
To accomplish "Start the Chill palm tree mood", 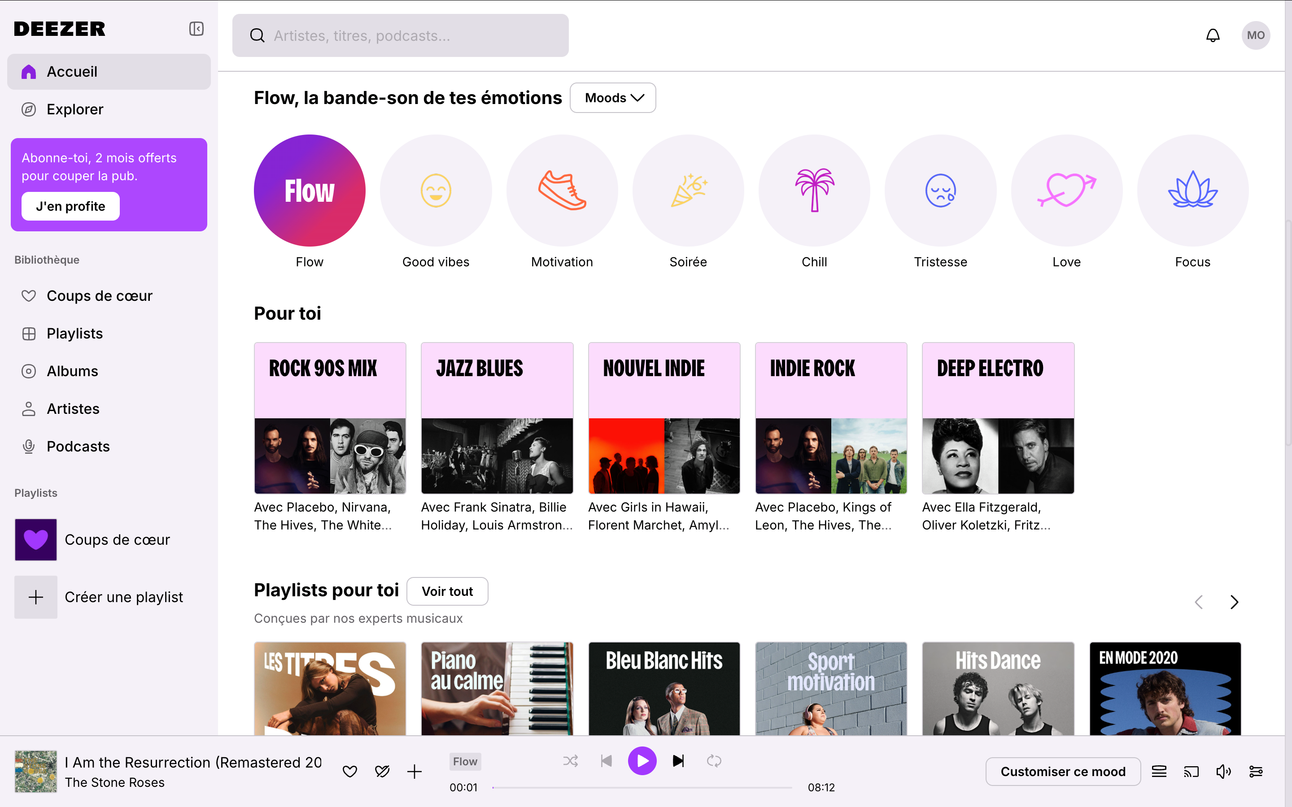I will coord(814,191).
